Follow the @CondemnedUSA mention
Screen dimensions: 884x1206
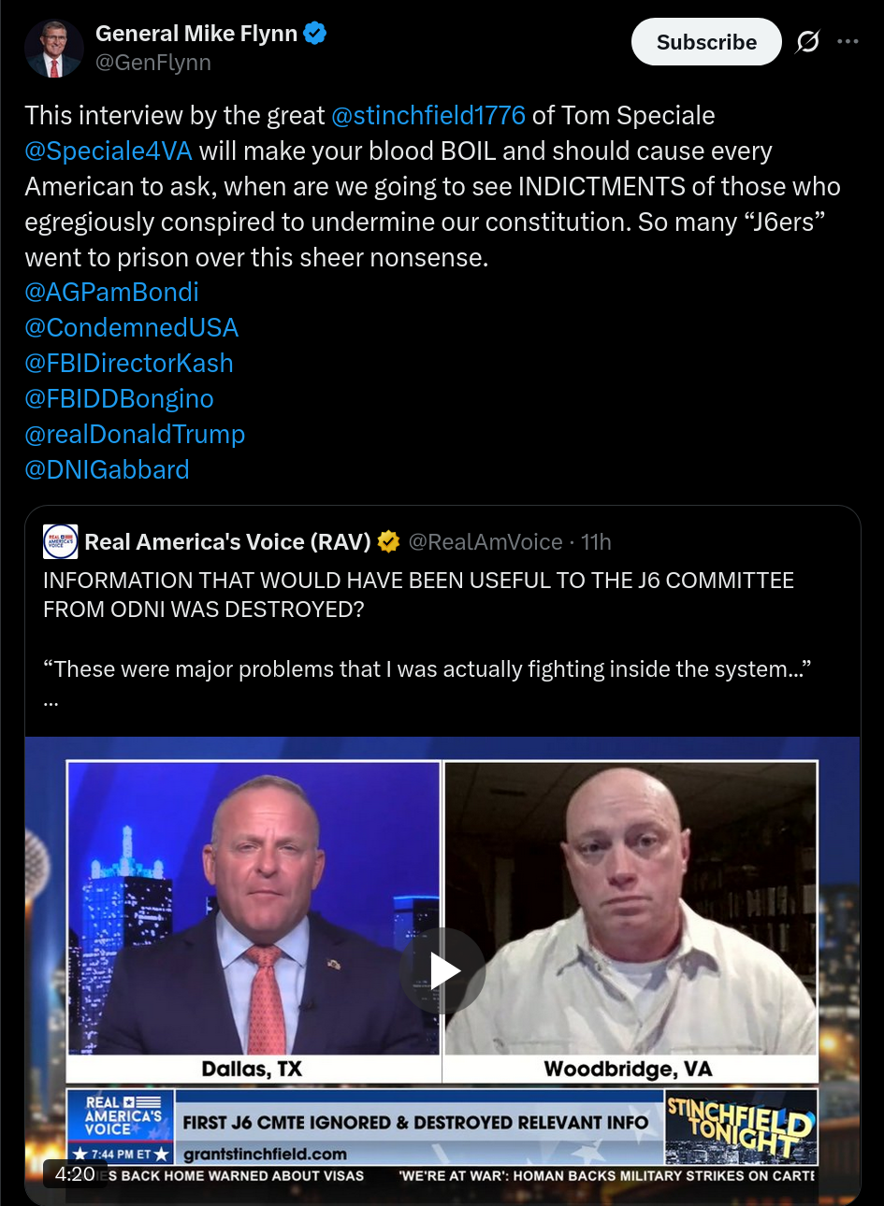tap(131, 327)
